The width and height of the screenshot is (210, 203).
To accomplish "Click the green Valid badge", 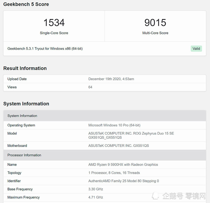I will click(196, 48).
